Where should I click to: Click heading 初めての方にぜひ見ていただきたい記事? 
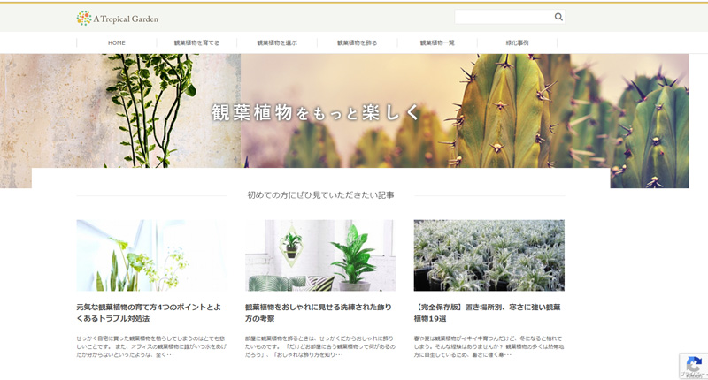tap(320, 195)
